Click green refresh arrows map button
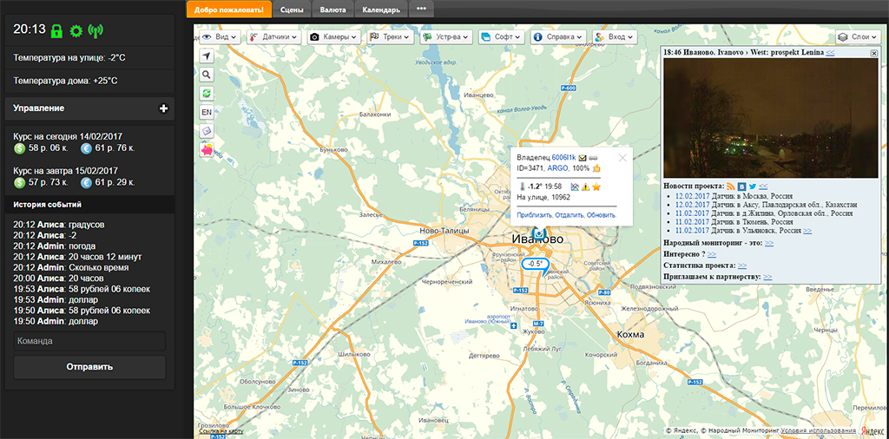The height and width of the screenshot is (439, 889). pos(207,93)
